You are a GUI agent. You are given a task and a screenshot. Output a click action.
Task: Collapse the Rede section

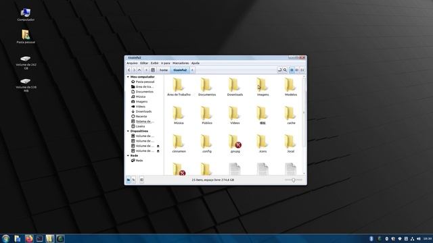click(128, 156)
